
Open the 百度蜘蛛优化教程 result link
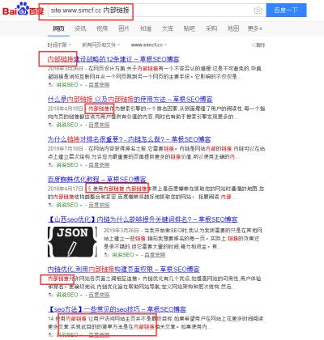point(97,179)
